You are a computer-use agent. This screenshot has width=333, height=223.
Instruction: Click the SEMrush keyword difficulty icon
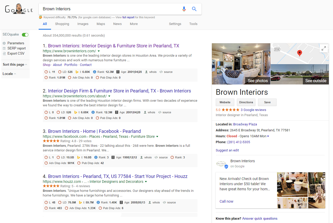(x=40, y=18)
